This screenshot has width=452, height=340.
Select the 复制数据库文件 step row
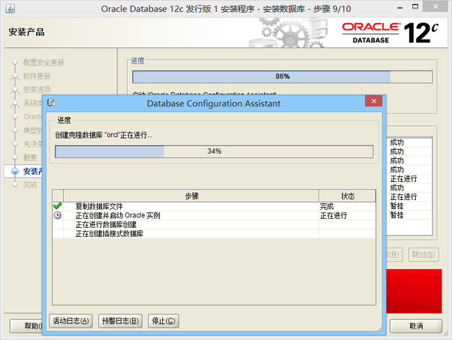coord(214,206)
